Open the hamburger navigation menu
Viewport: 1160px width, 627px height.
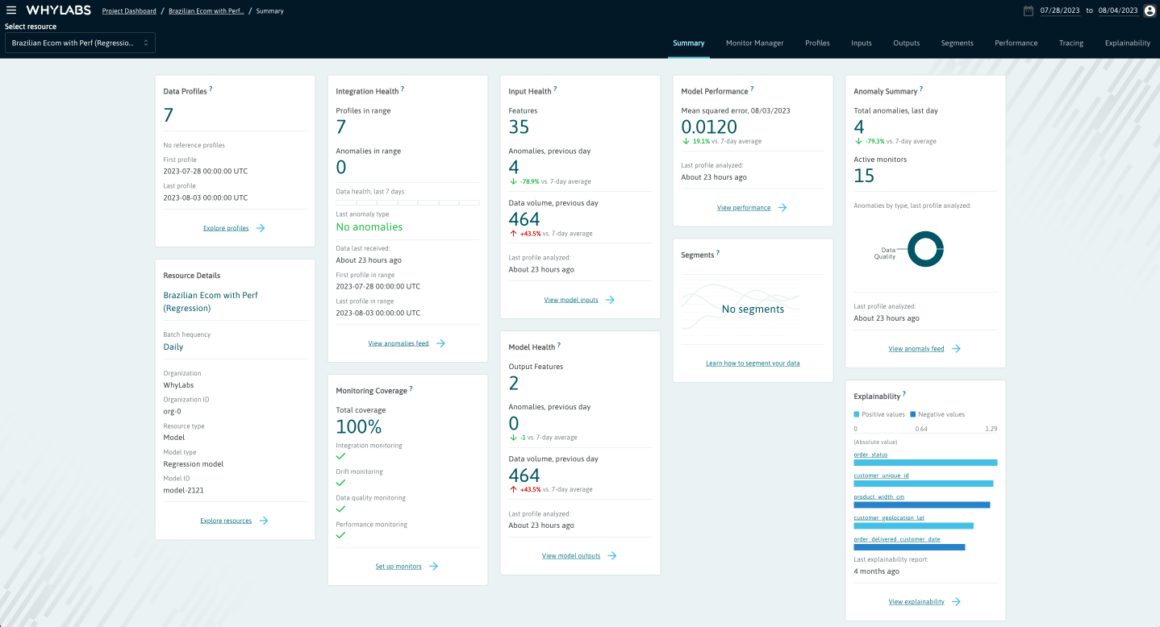click(x=11, y=10)
